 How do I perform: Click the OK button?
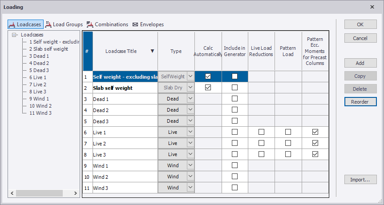[x=360, y=24]
